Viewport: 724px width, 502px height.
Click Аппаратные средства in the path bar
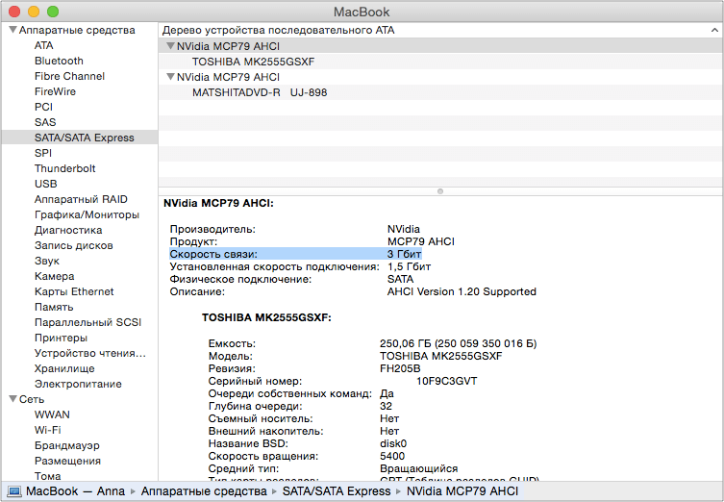[x=204, y=491]
